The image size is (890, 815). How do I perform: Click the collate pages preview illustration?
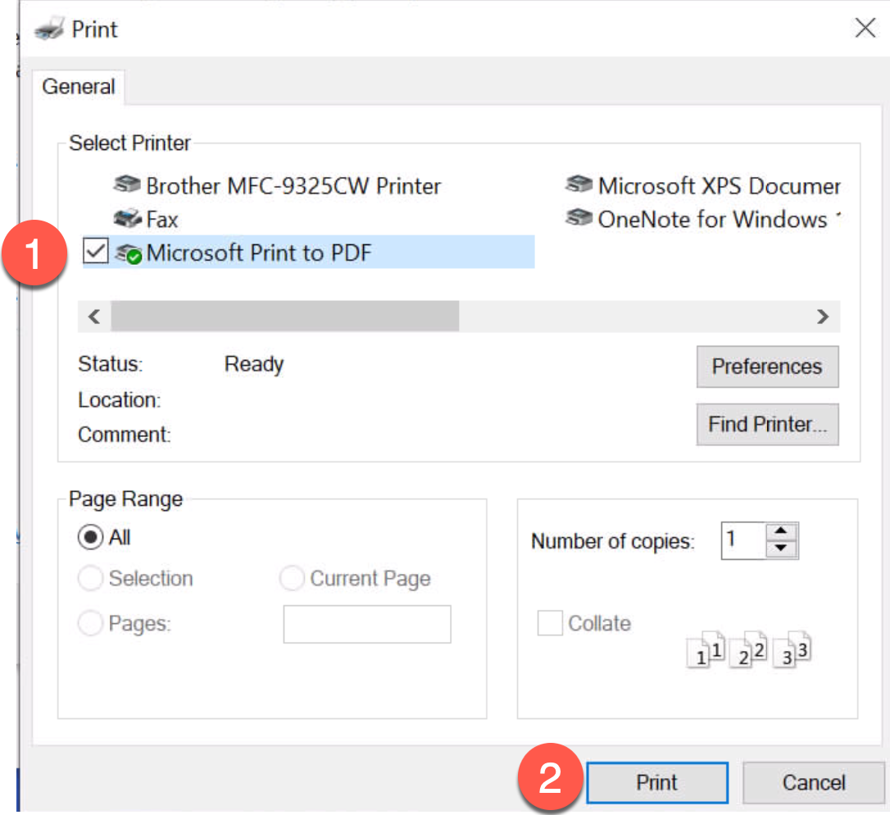tap(749, 649)
